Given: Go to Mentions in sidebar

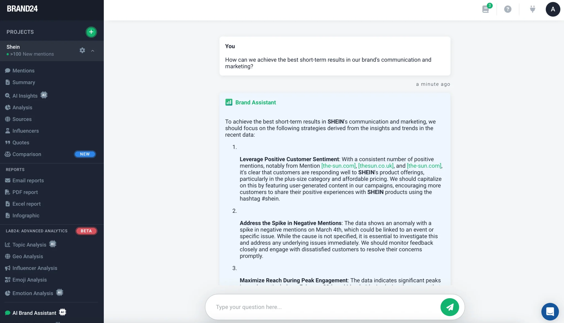Looking at the screenshot, I should 23,71.
